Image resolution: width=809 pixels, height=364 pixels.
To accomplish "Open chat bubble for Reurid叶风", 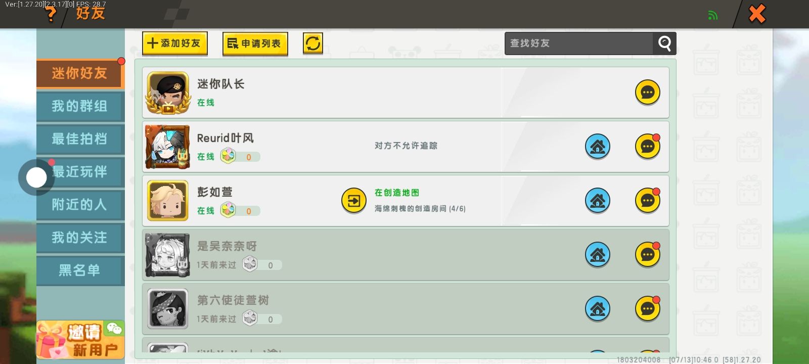I will coord(647,147).
